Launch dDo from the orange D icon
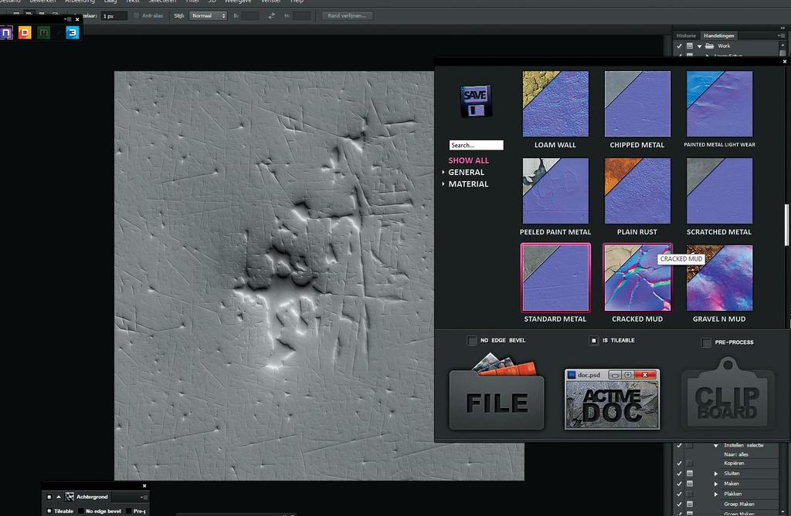 (x=25, y=32)
